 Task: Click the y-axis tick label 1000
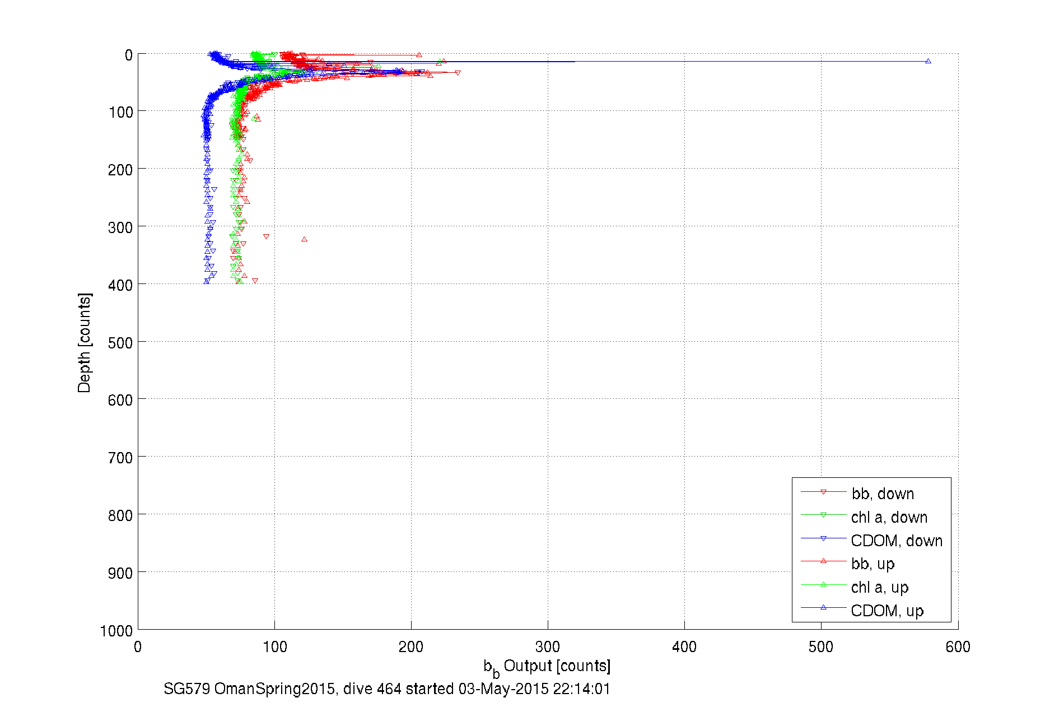(116, 631)
